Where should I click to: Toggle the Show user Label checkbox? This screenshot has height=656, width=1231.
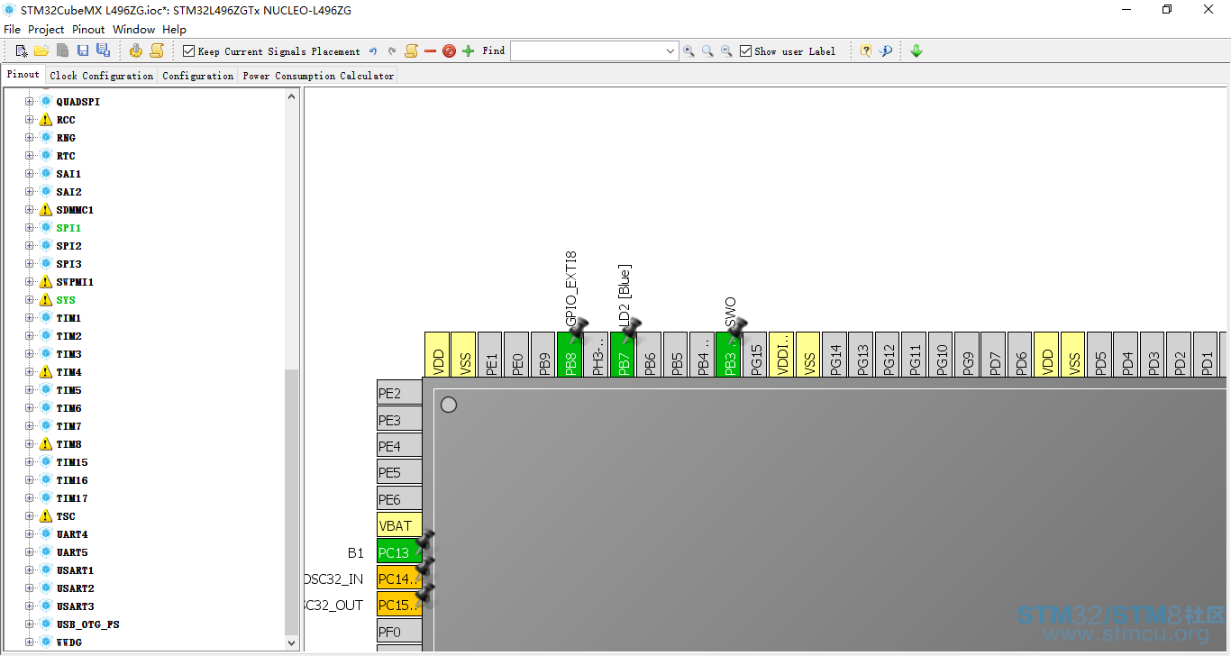pyautogui.click(x=745, y=51)
